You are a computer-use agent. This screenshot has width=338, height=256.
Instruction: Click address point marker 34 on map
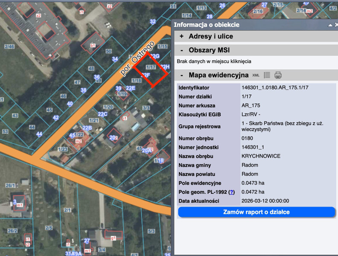115,59
